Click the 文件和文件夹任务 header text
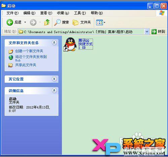168x157 pixels. (x=24, y=43)
